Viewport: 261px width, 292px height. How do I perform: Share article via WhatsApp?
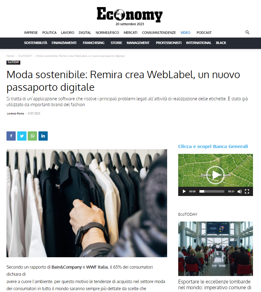tap(32, 136)
